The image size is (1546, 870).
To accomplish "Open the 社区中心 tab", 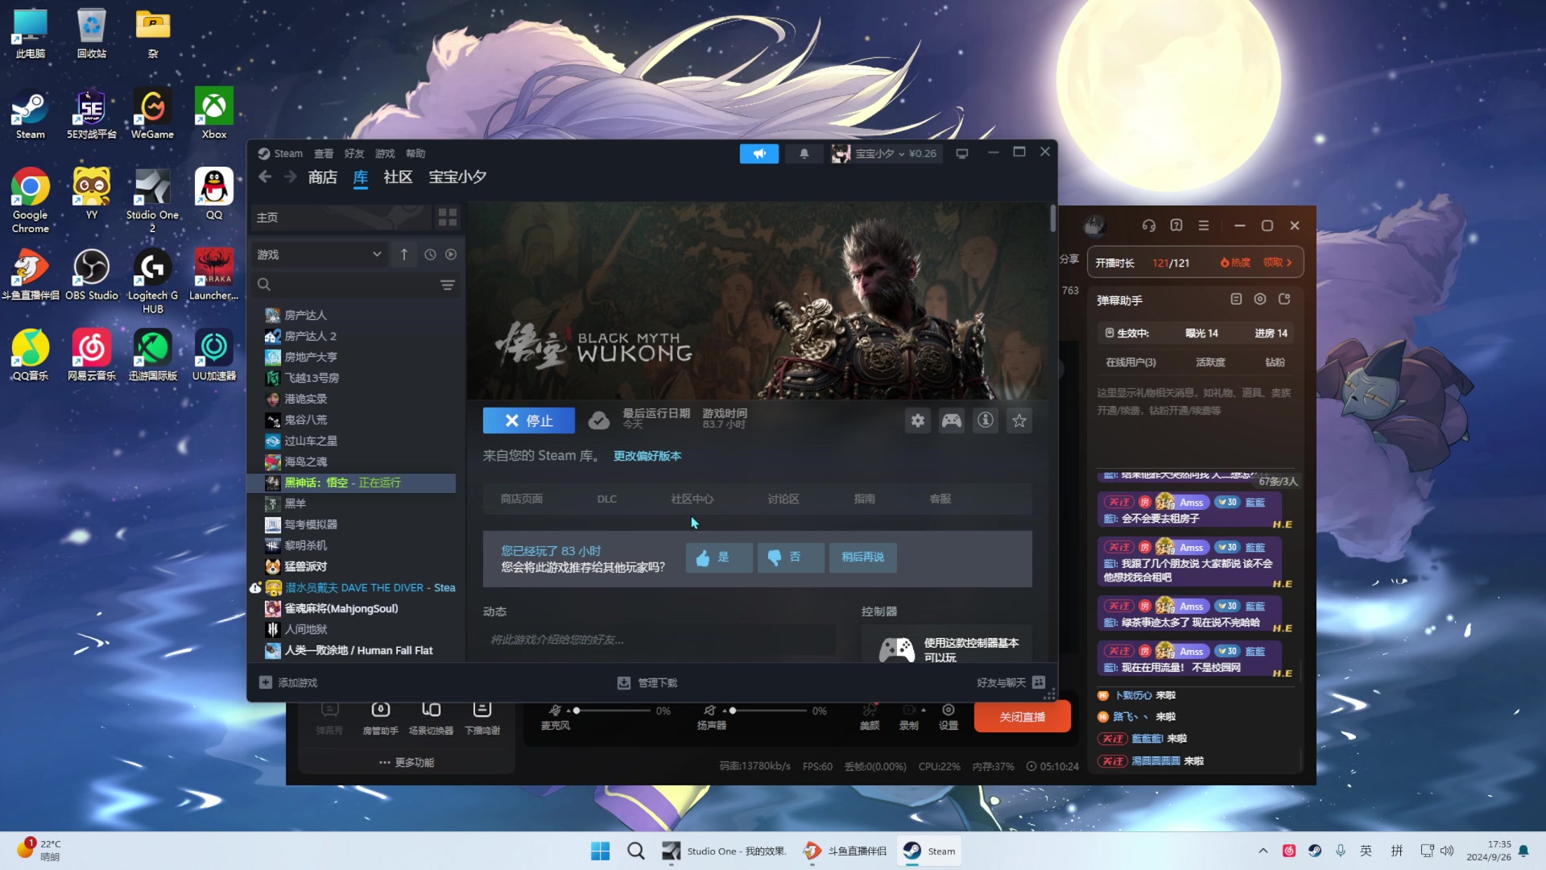I will (x=692, y=499).
